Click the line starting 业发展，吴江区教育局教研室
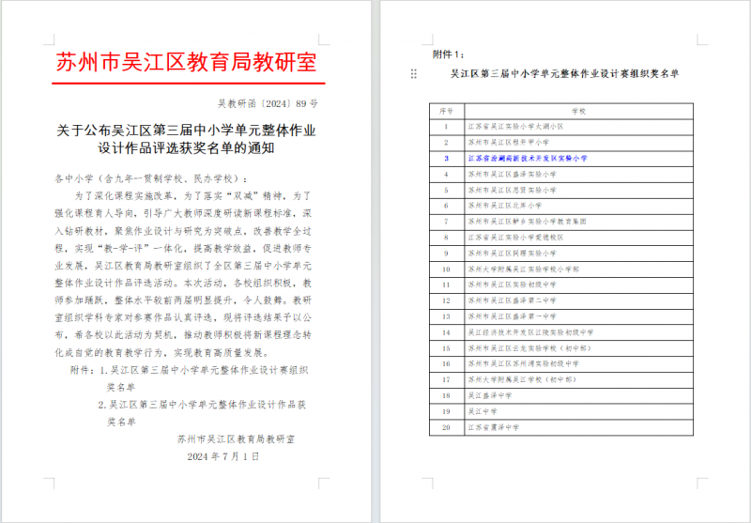 click(183, 266)
